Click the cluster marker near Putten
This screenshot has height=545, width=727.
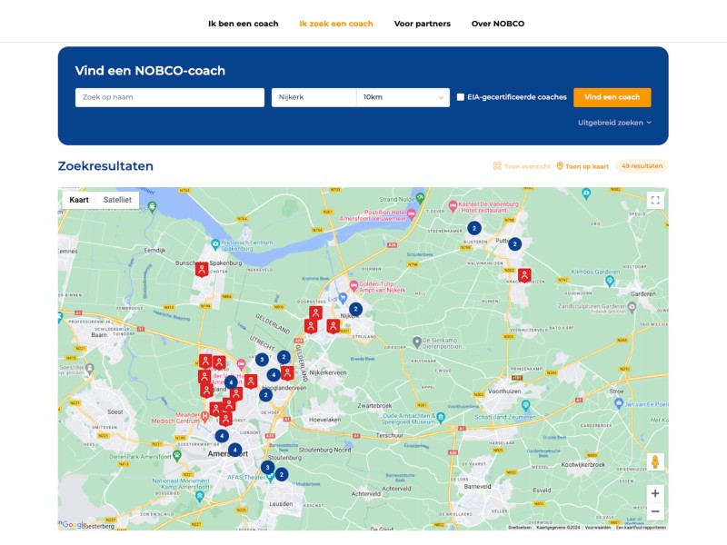pos(514,243)
